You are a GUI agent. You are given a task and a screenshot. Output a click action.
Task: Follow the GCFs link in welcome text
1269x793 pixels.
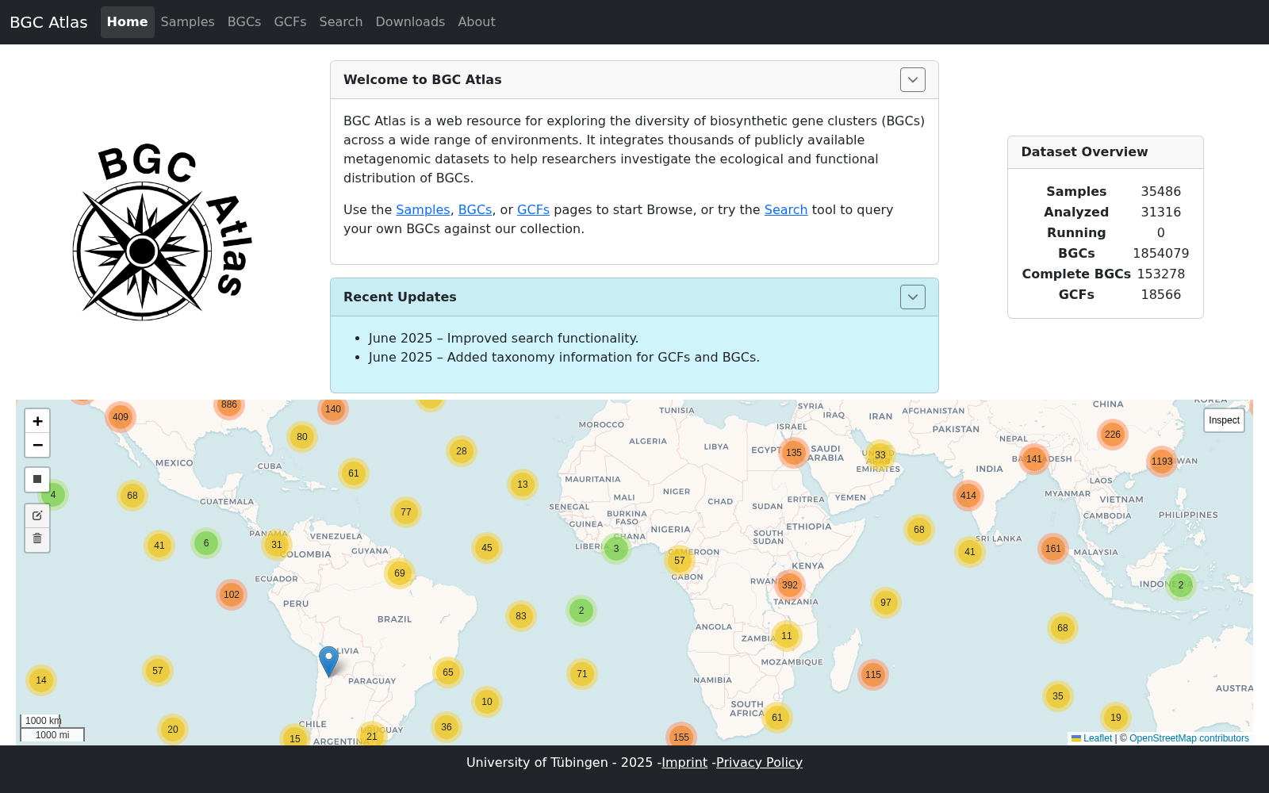(x=533, y=210)
